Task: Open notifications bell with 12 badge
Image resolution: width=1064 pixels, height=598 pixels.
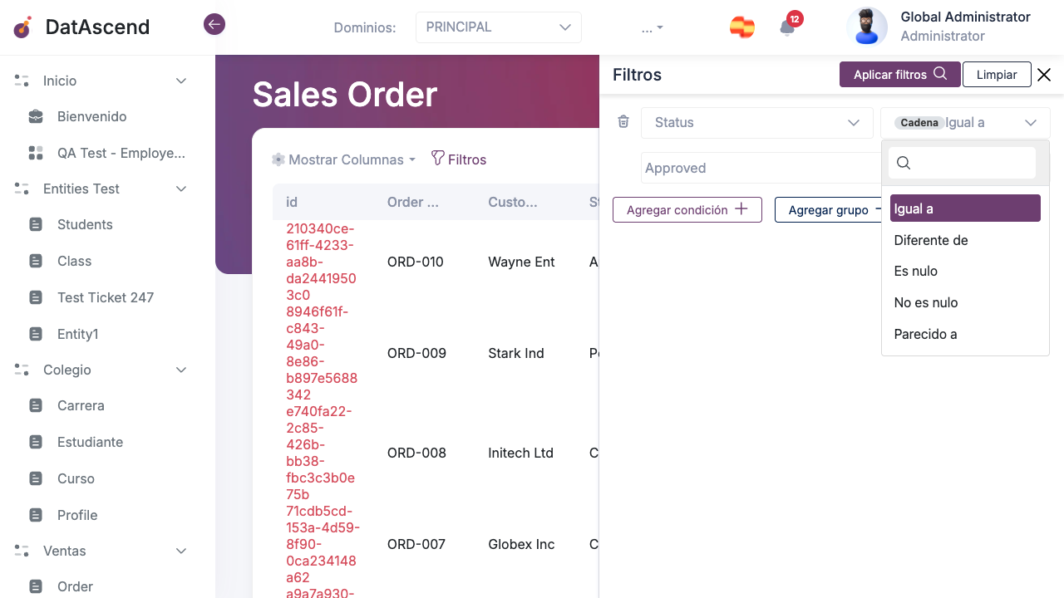Action: point(787,27)
